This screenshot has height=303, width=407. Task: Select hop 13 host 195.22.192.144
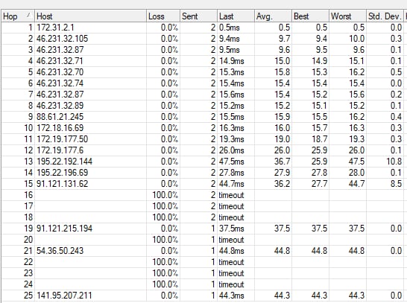[203, 162]
